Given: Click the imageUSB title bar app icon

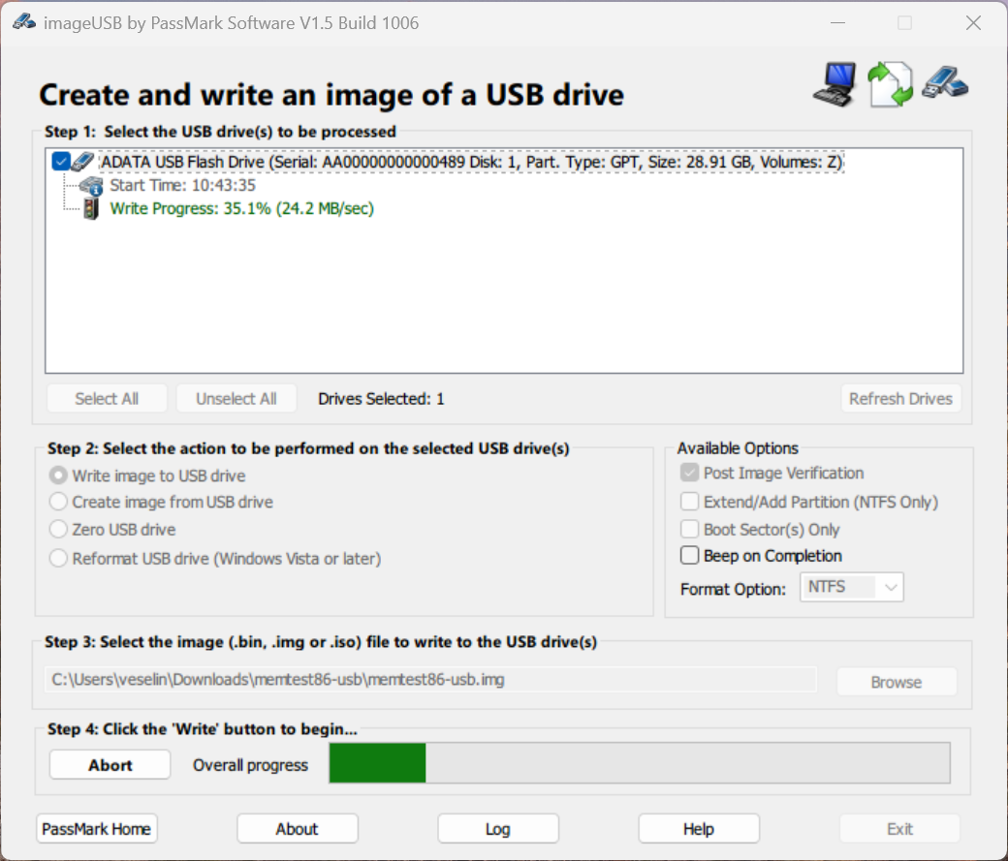Looking at the screenshot, I should pyautogui.click(x=24, y=22).
